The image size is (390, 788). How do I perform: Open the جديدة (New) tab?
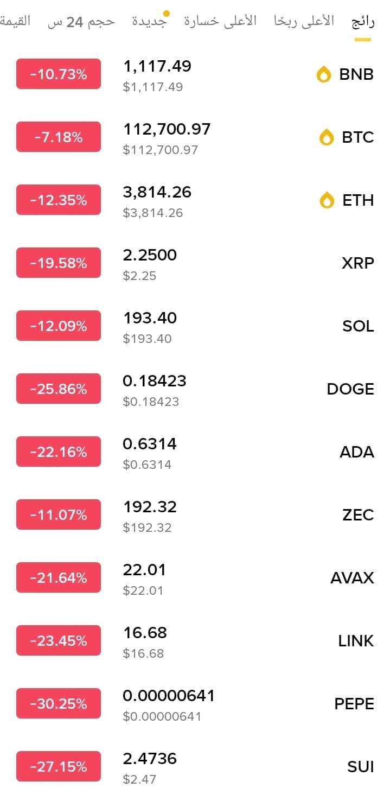[x=149, y=22]
